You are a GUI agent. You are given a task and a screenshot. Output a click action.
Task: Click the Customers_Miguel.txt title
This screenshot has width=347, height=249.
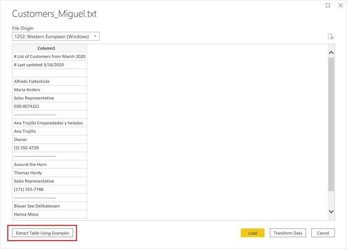[54, 13]
